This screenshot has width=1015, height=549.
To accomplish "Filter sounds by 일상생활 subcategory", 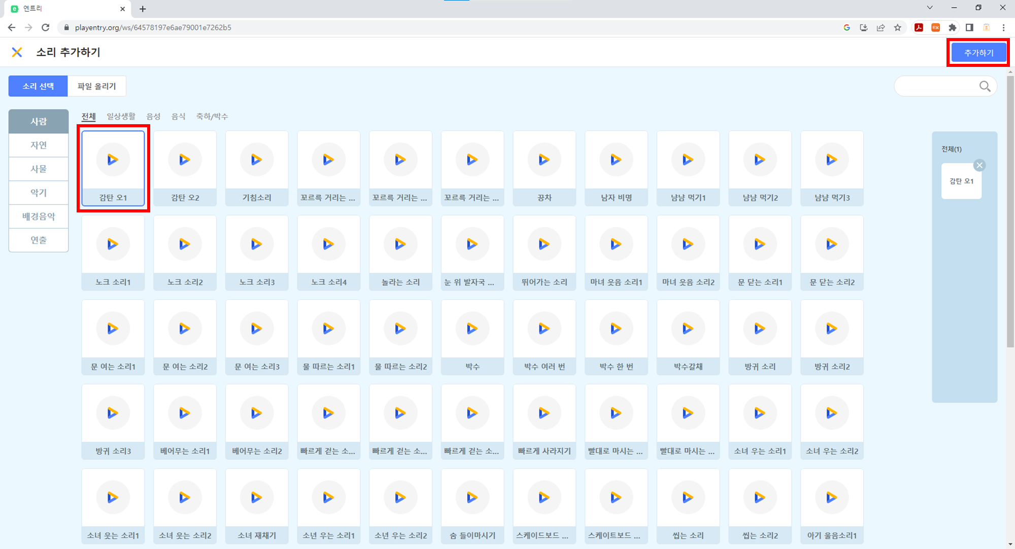I will pos(121,117).
